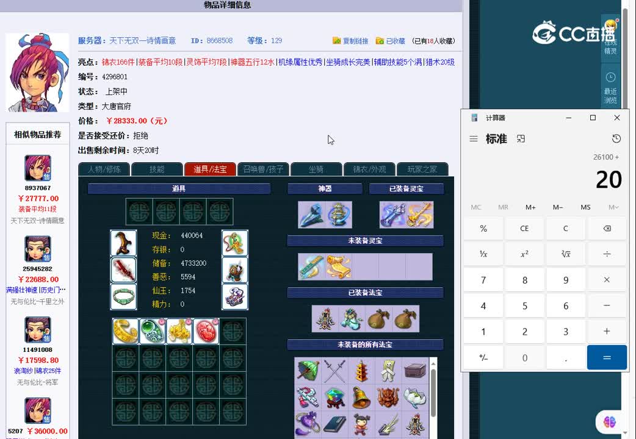Image resolution: width=636 pixels, height=439 pixels.
Task: Click the calculator backspace key
Action: click(x=607, y=229)
